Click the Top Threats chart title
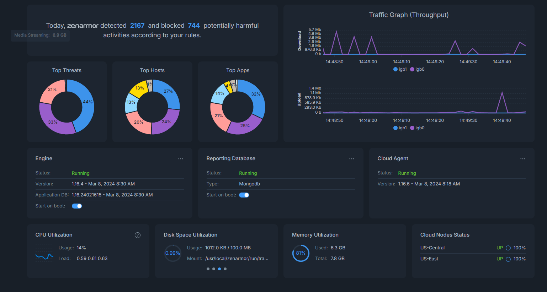Image resolution: width=547 pixels, height=292 pixels. [67, 70]
